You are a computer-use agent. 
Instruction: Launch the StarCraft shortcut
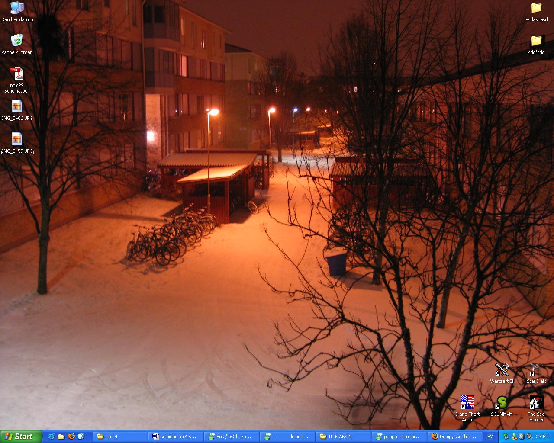[x=536, y=370]
